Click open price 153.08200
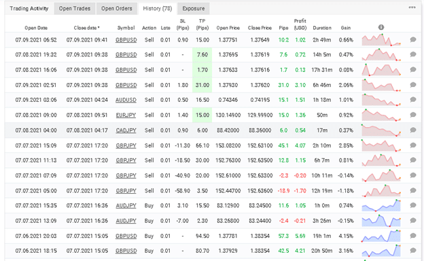 228,145
